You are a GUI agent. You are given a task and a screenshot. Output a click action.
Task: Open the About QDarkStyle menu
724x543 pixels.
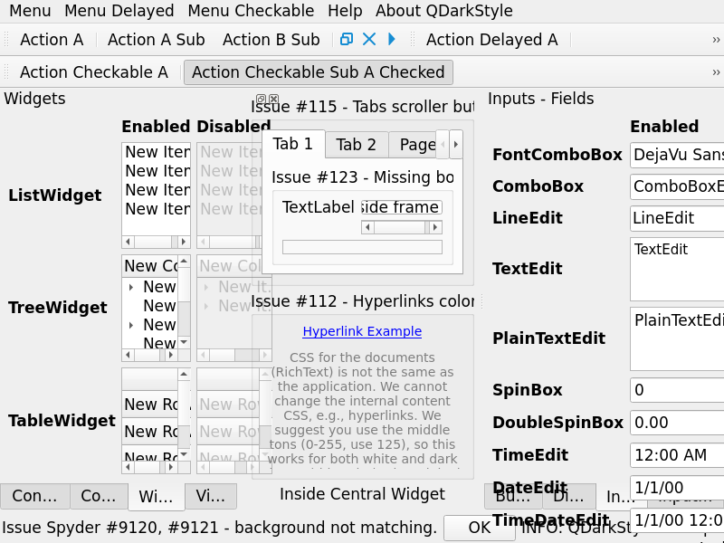443,11
